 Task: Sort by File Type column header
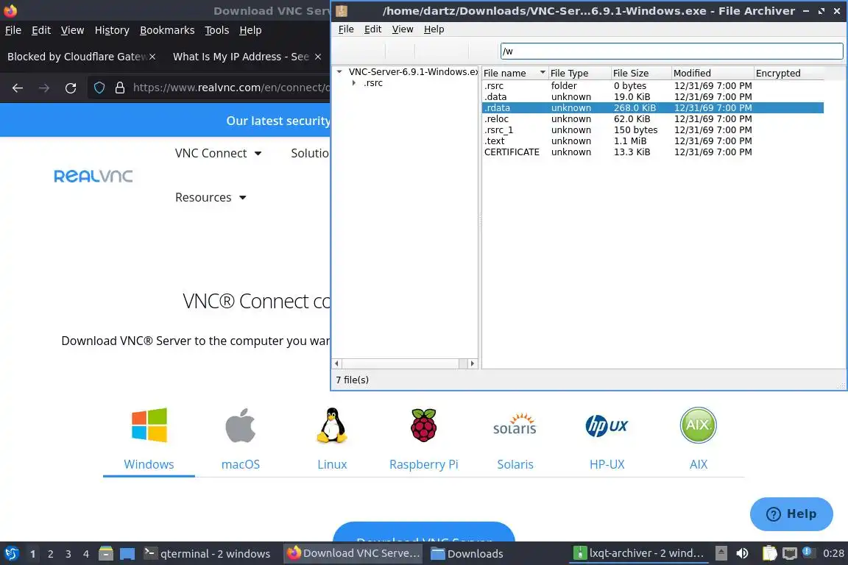[579, 73]
